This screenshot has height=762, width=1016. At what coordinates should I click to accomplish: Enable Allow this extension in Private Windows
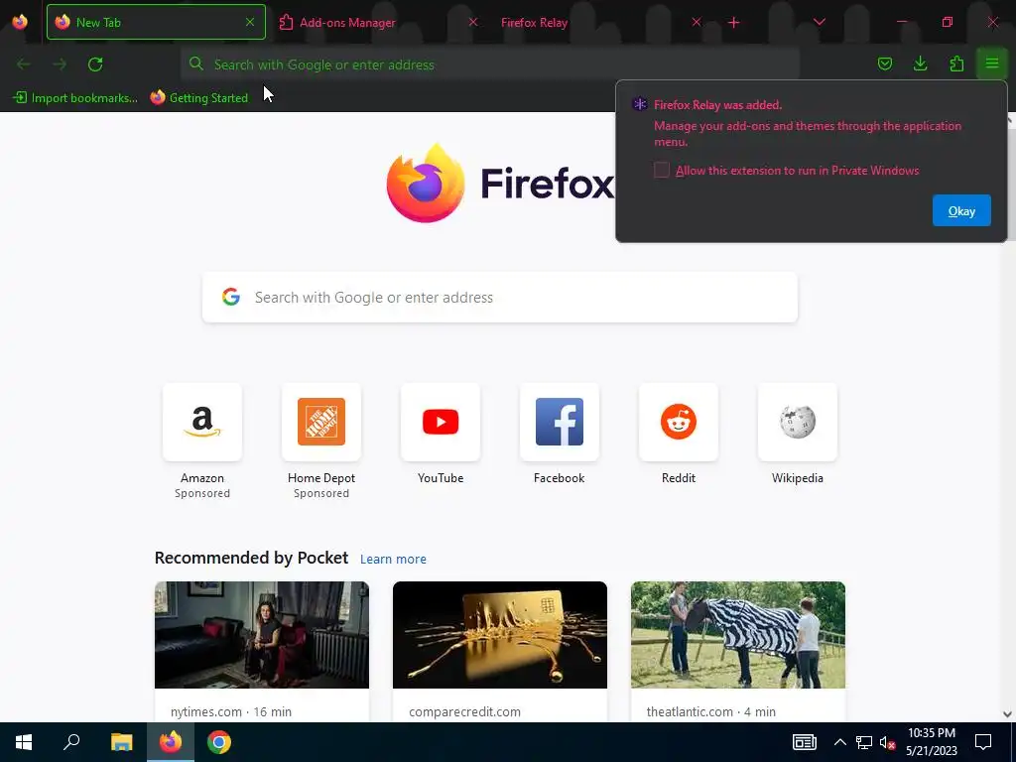point(661,171)
